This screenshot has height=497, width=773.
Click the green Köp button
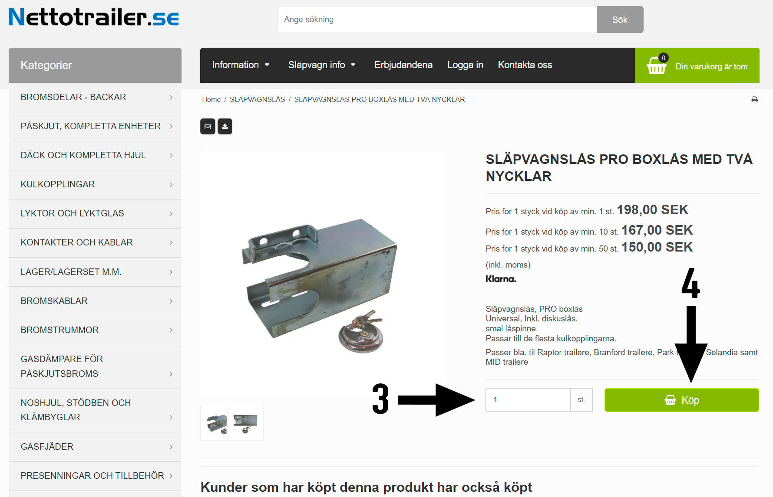[x=681, y=400]
